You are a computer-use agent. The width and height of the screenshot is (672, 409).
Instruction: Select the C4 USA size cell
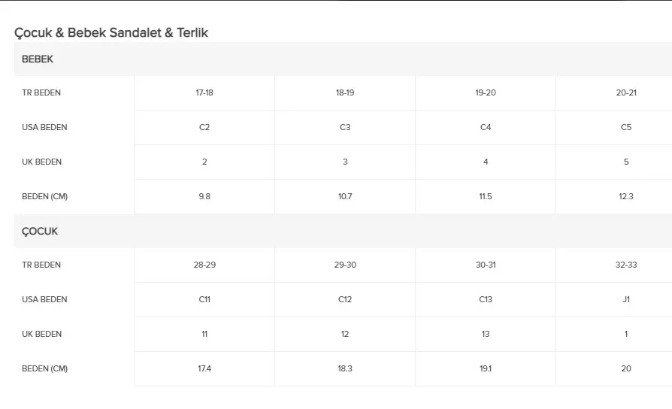coord(486,128)
